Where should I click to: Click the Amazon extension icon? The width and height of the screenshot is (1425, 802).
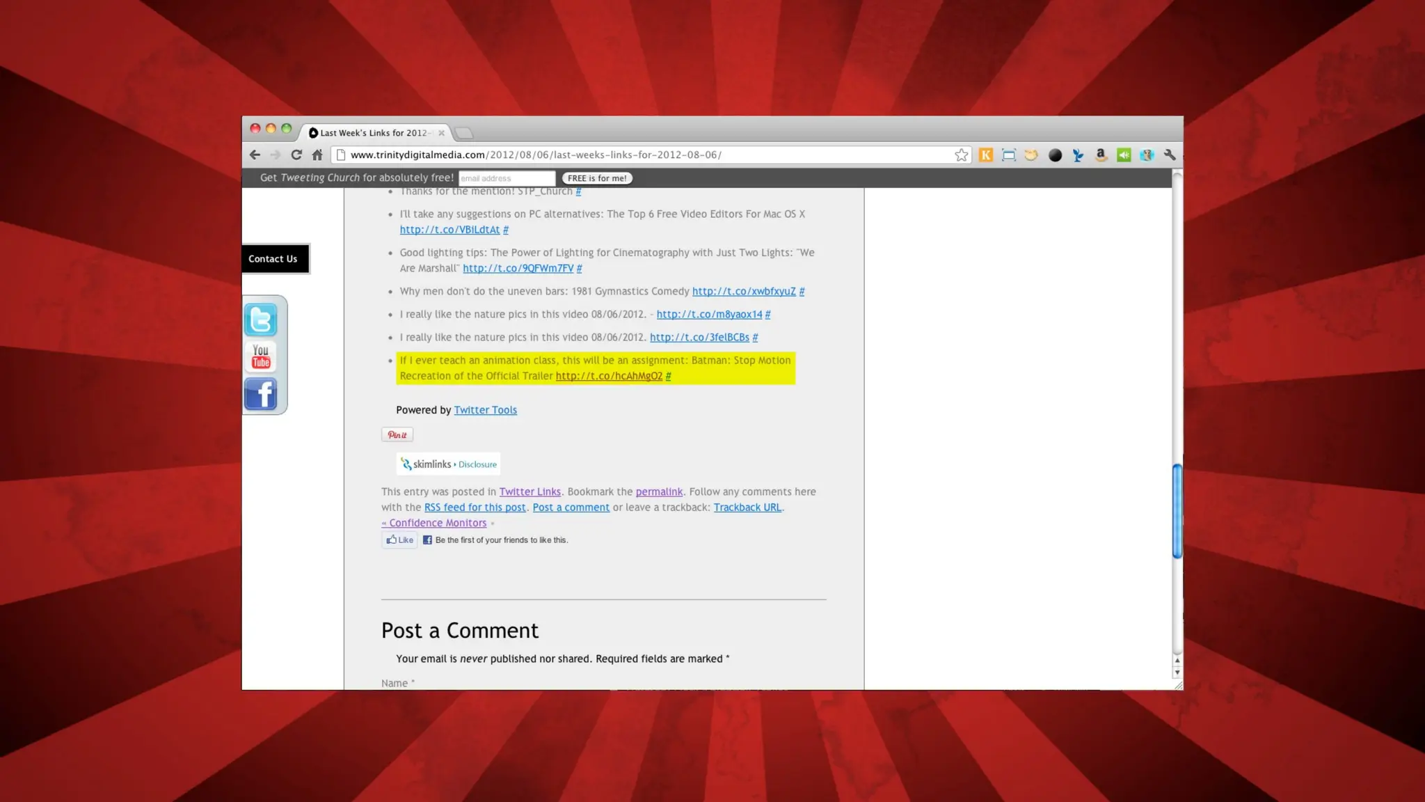[x=1101, y=155]
